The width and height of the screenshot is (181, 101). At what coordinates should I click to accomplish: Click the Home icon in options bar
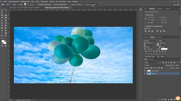point(3,4)
